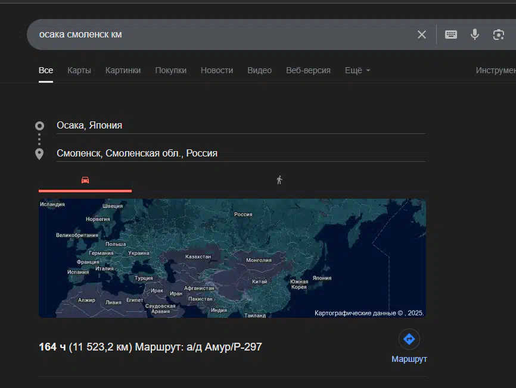Image resolution: width=516 pixels, height=388 pixels.
Task: Open the route map preview
Action: 232,258
